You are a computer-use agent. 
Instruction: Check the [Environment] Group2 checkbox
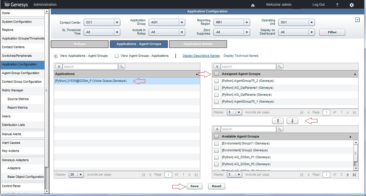(217, 150)
